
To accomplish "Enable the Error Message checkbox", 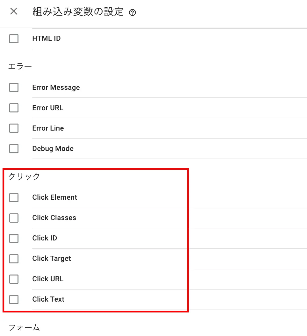I will [x=14, y=88].
